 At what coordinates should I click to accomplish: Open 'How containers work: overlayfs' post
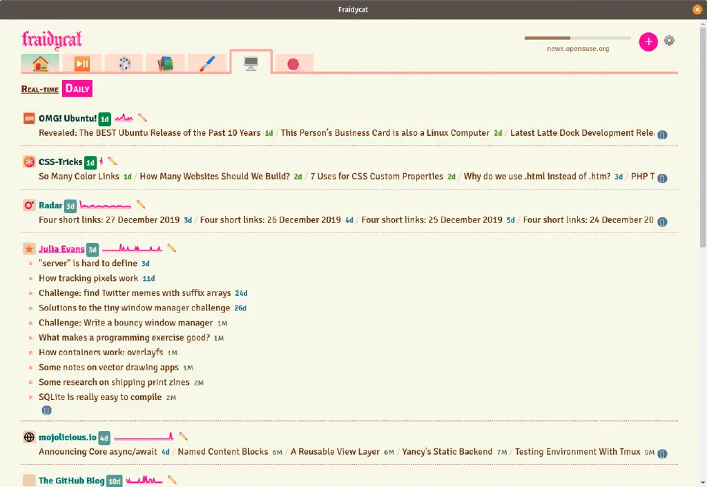click(101, 352)
